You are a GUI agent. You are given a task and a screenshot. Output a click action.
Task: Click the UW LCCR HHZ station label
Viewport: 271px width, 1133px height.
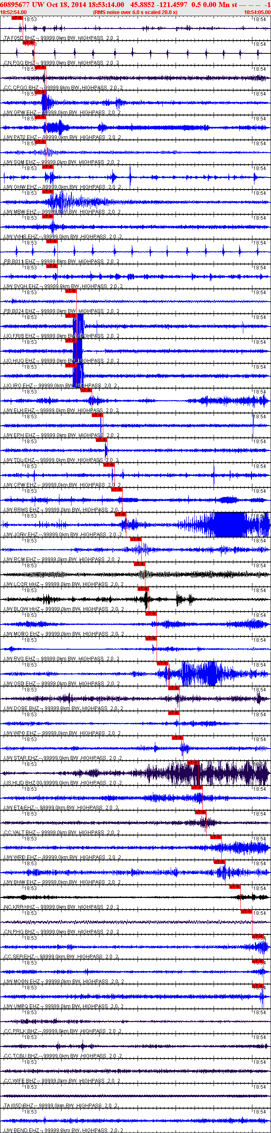pos(22,585)
